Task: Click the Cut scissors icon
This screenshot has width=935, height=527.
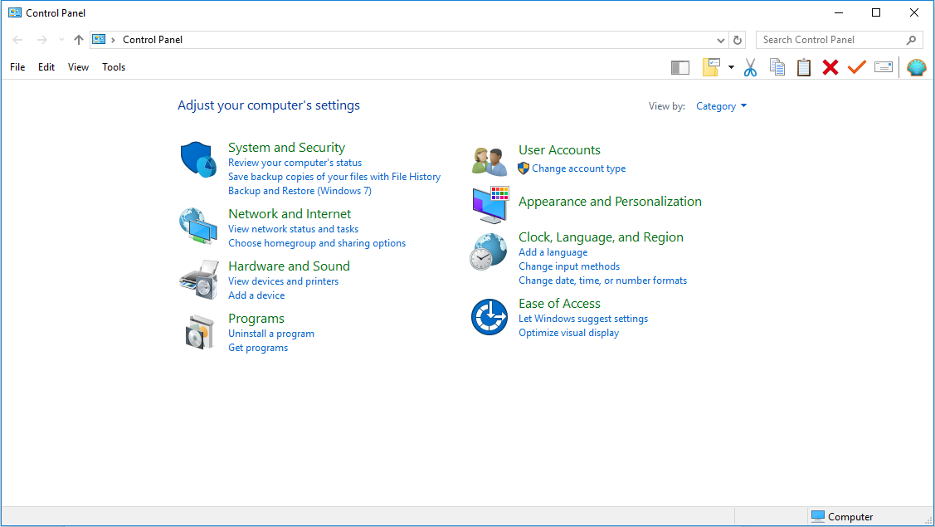Action: point(750,67)
